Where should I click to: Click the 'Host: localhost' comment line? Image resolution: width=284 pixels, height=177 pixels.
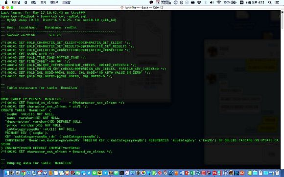coord(39,27)
